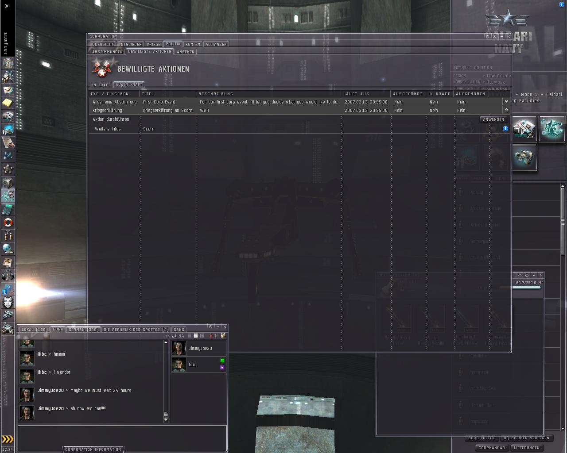Screen dimensions: 567x453
Task: Open the cyan humanoid figure station service
Action: point(551,129)
